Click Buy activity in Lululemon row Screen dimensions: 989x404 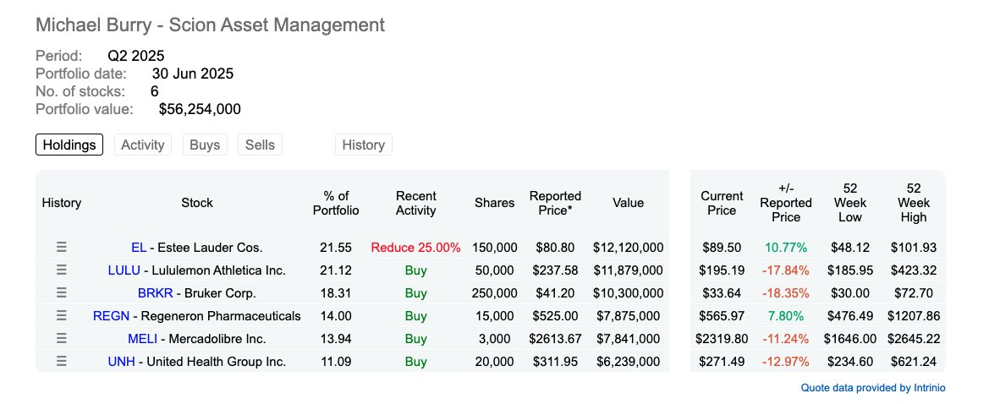point(415,270)
